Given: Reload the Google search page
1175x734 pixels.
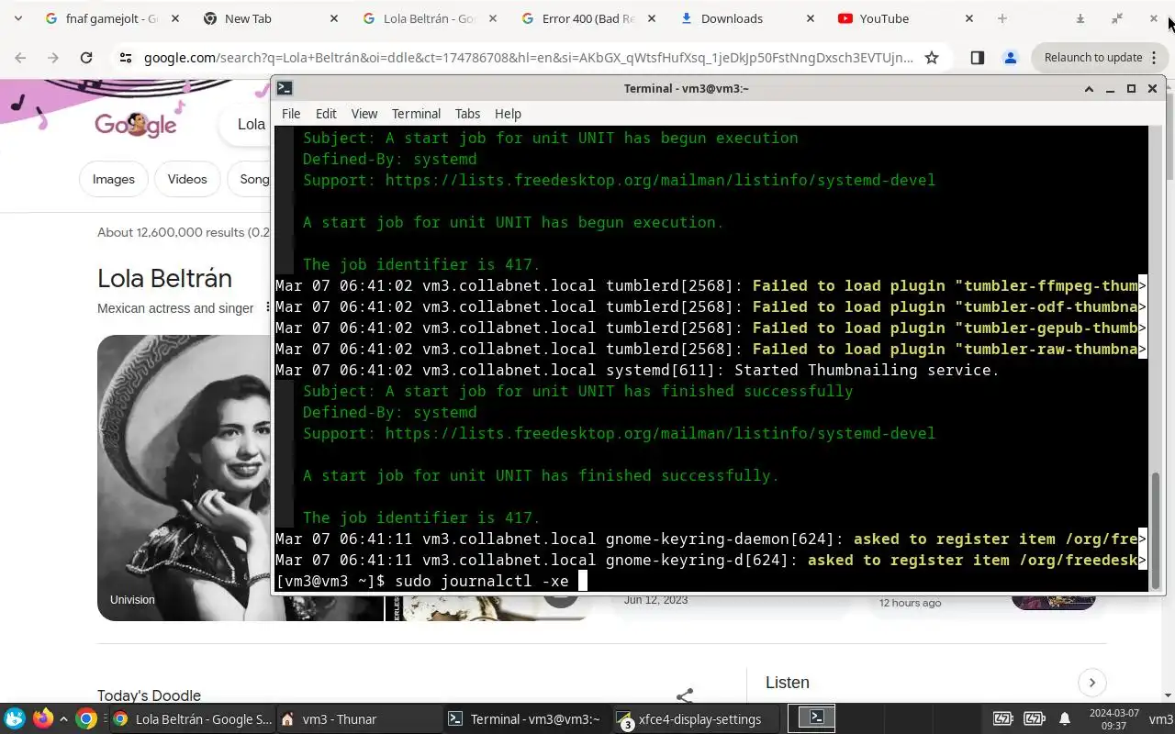Looking at the screenshot, I should tap(86, 58).
